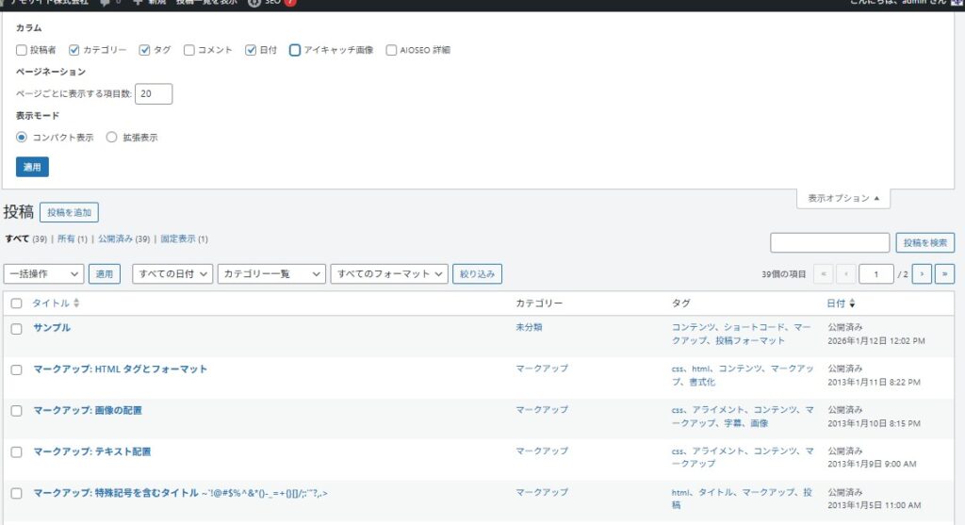Click the 絞り込み filter button

coord(477,274)
